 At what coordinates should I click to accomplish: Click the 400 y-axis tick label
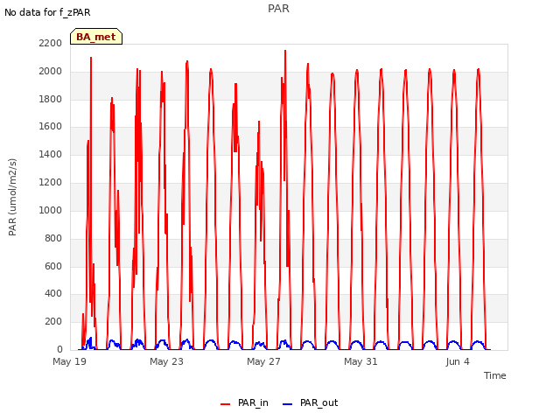coord(53,294)
